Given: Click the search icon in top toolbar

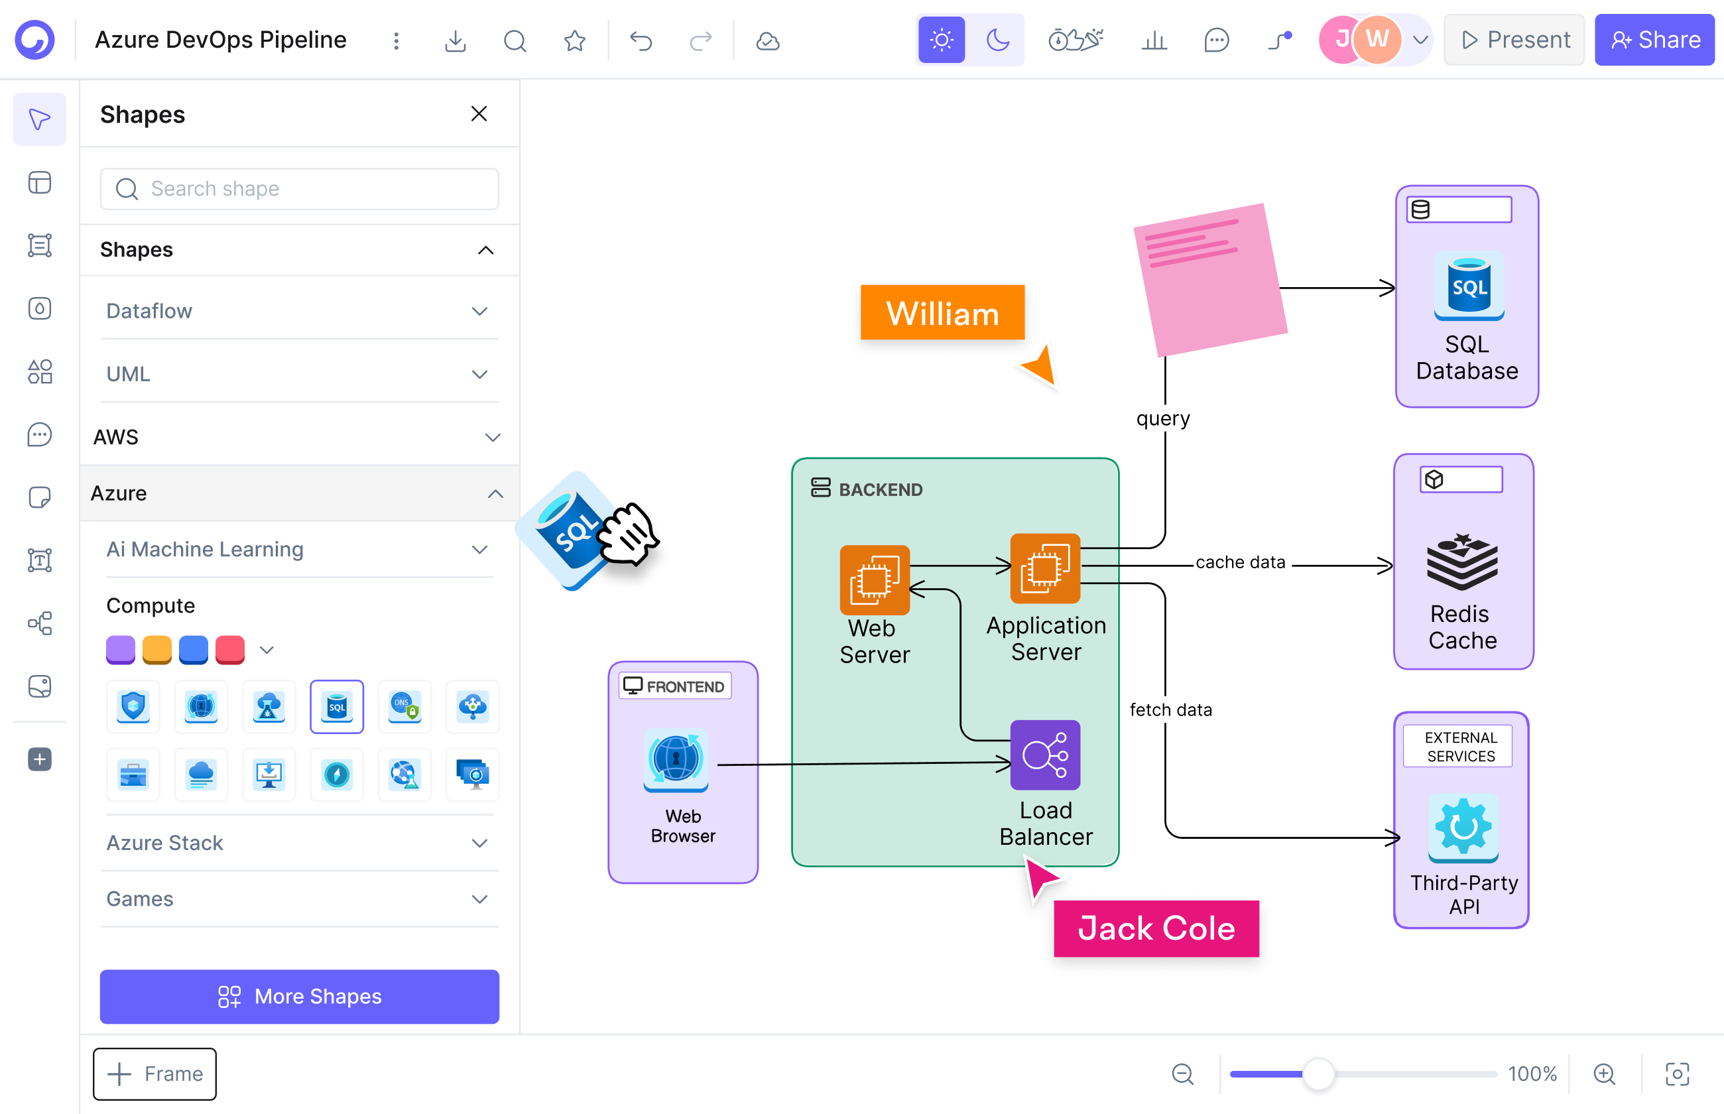Looking at the screenshot, I should 514,40.
